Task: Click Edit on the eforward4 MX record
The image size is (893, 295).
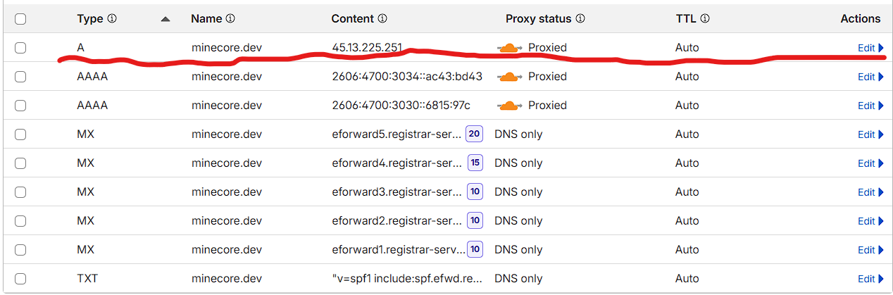Action: click(x=870, y=163)
